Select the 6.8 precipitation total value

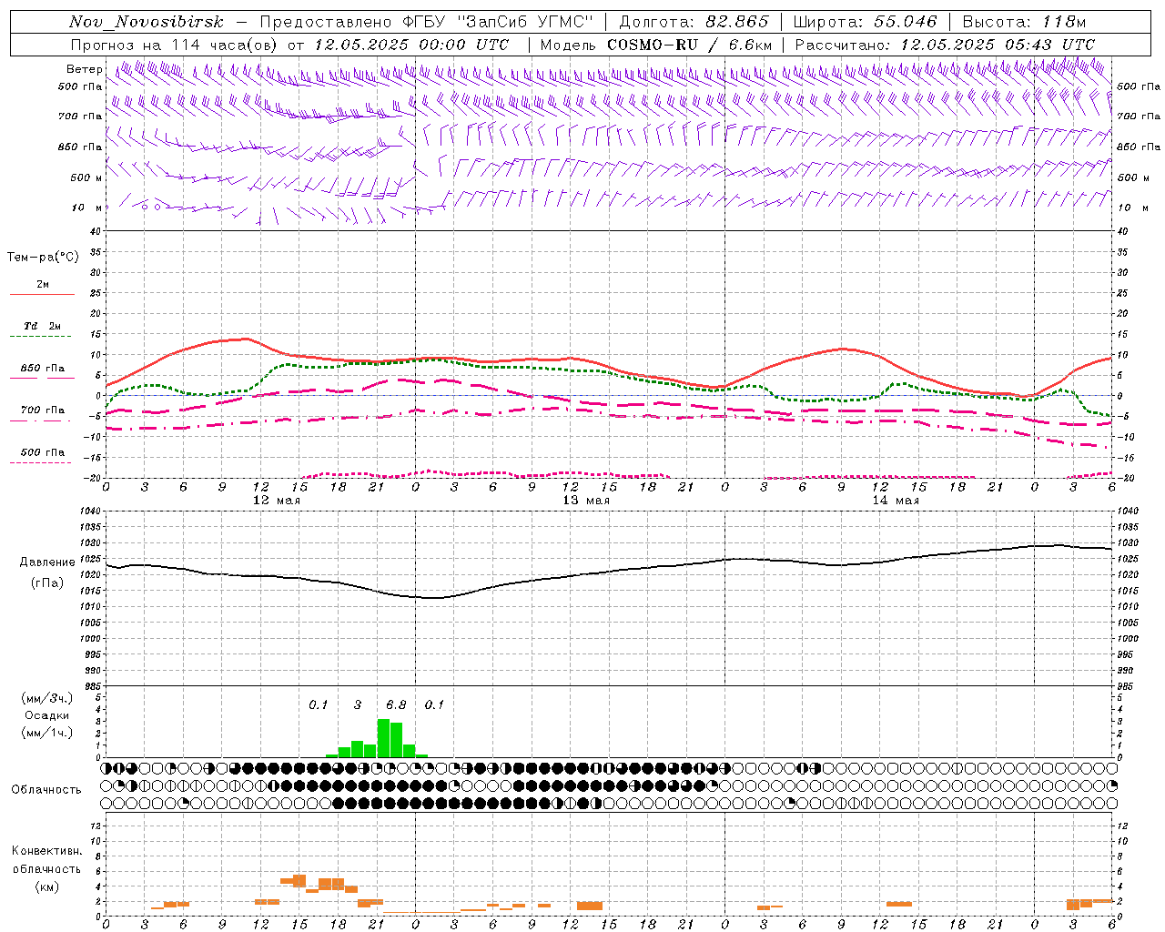[x=396, y=705]
